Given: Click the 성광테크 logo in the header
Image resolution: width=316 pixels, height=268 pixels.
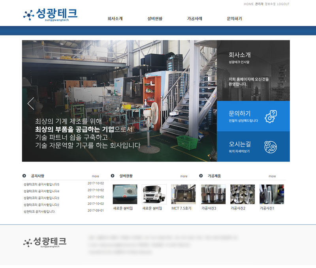Looking at the screenshot, I should (x=50, y=15).
